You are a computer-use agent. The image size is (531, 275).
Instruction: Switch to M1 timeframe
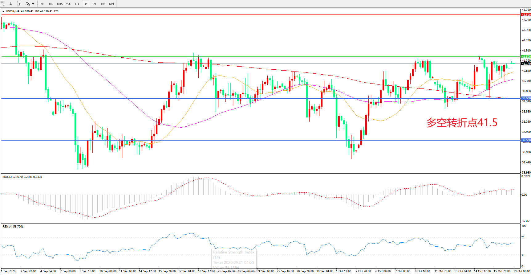click(43, 4)
